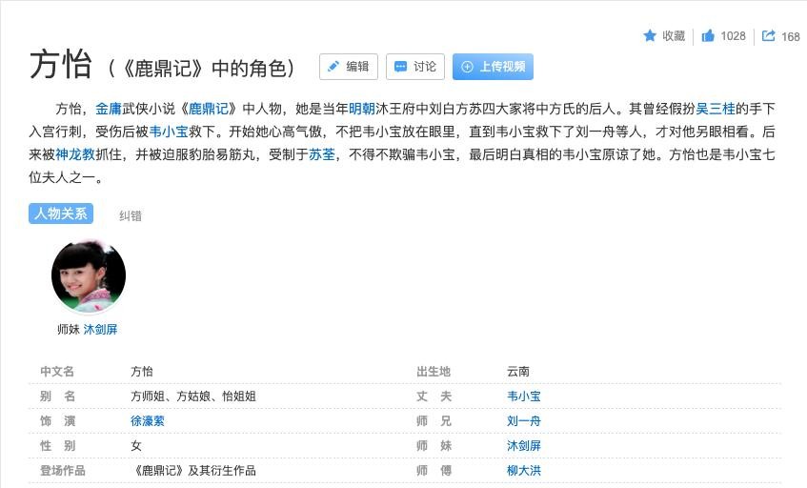Image resolution: width=807 pixels, height=488 pixels.
Task: Click the star favorite (收藏) icon
Action: tap(650, 36)
